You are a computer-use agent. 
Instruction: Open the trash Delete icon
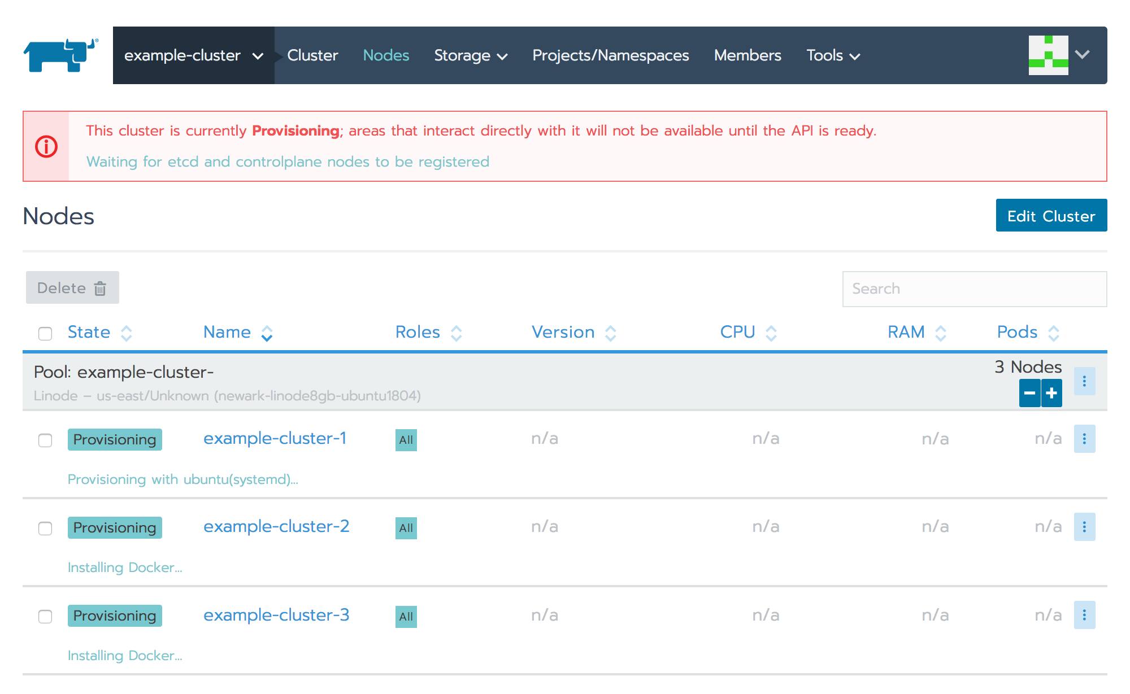pos(100,288)
